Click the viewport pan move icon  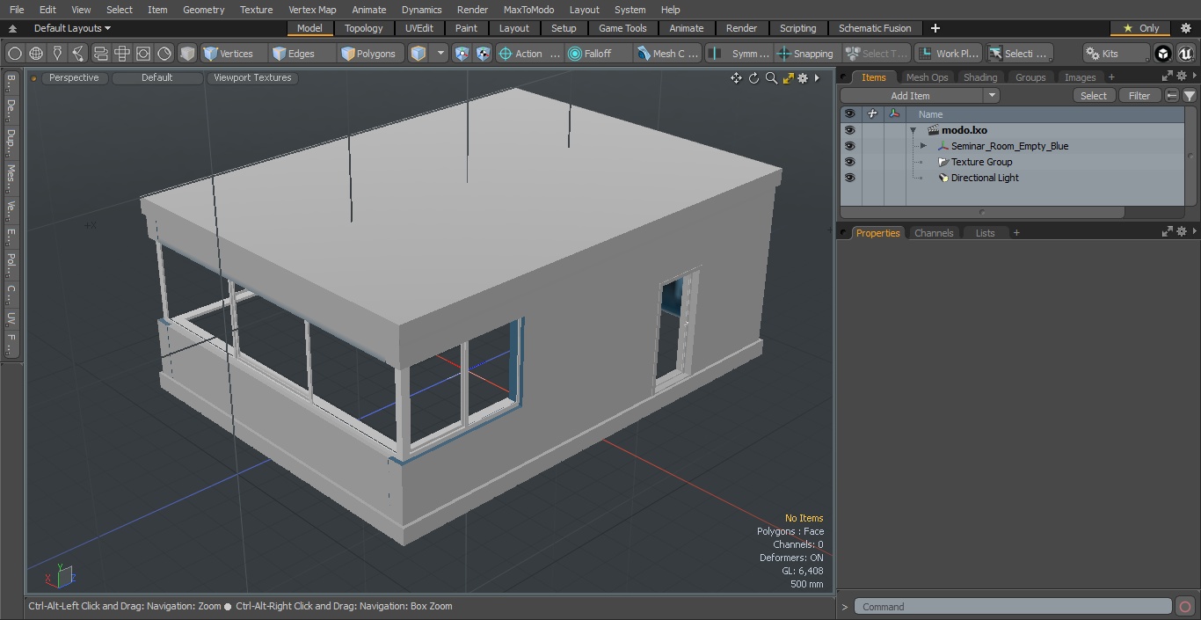(736, 78)
